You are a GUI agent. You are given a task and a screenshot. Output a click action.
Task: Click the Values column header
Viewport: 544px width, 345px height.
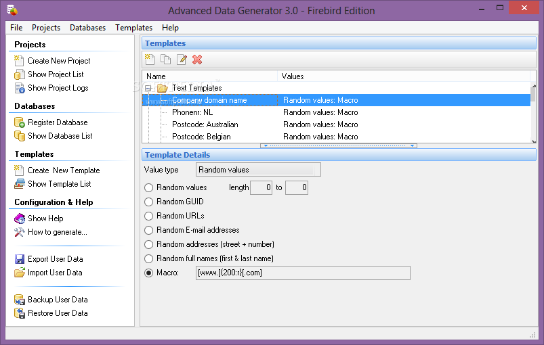coord(404,76)
